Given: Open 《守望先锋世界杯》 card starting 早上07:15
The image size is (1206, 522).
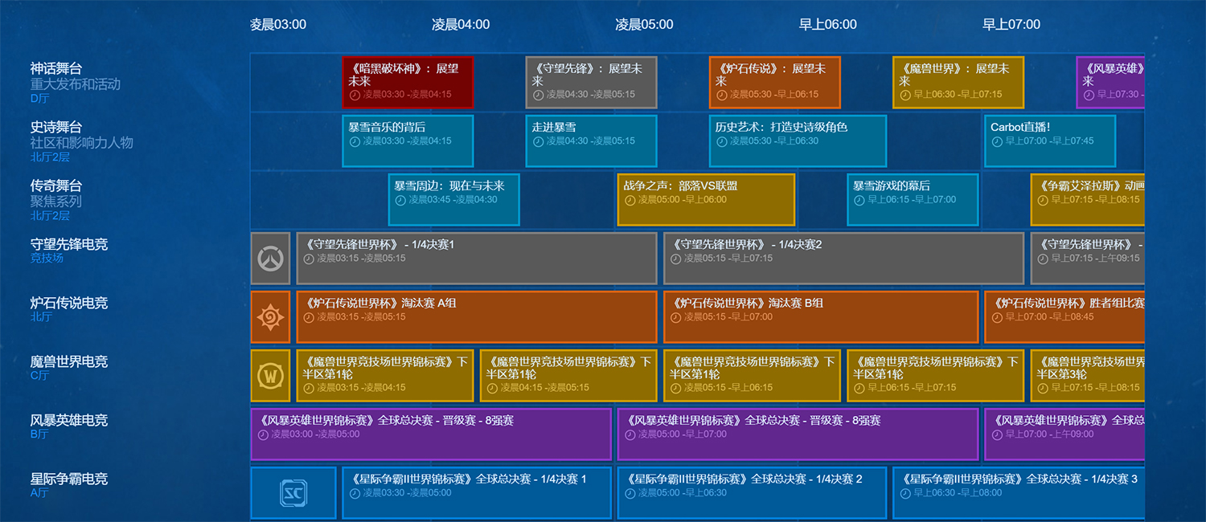Looking at the screenshot, I should click(1088, 259).
